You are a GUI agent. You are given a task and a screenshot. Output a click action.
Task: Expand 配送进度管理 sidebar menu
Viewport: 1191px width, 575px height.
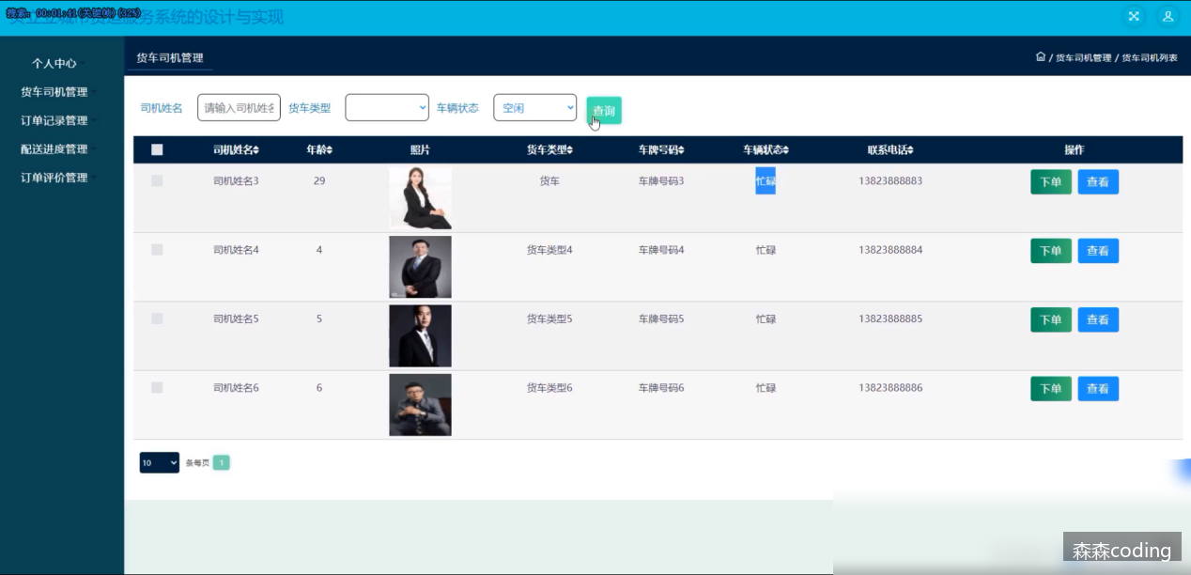(54, 148)
